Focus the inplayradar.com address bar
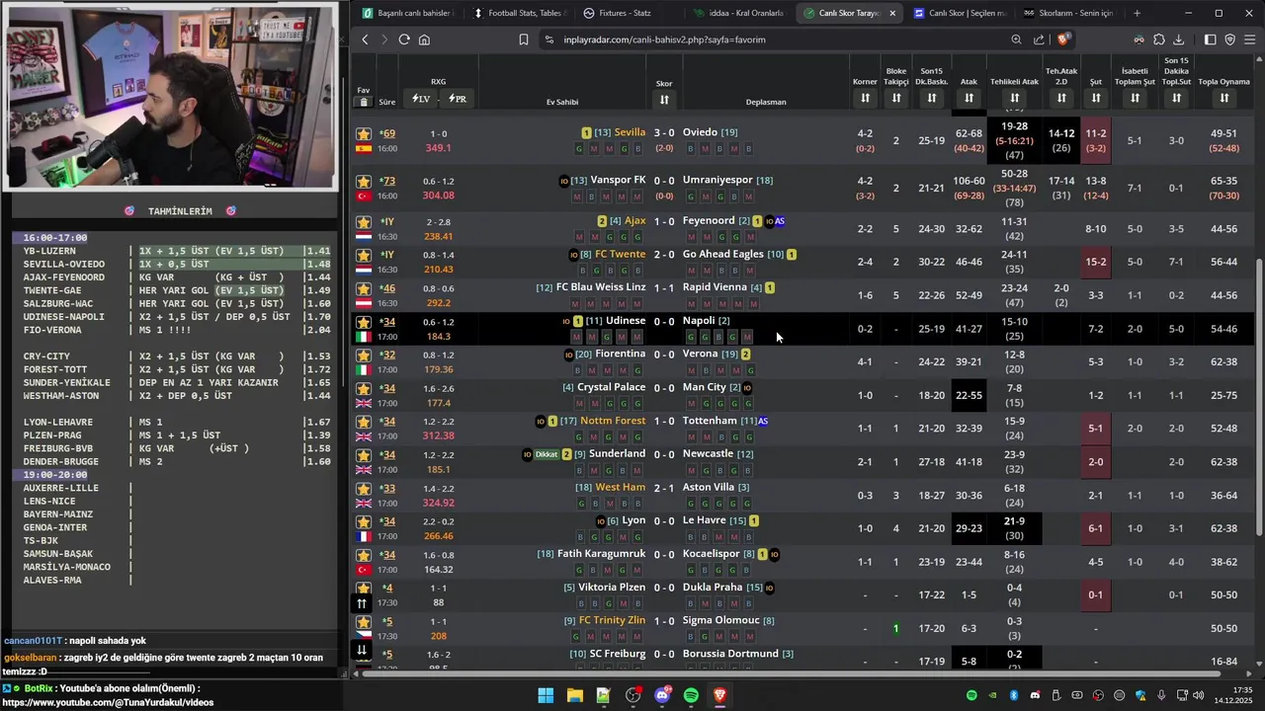 click(x=771, y=39)
